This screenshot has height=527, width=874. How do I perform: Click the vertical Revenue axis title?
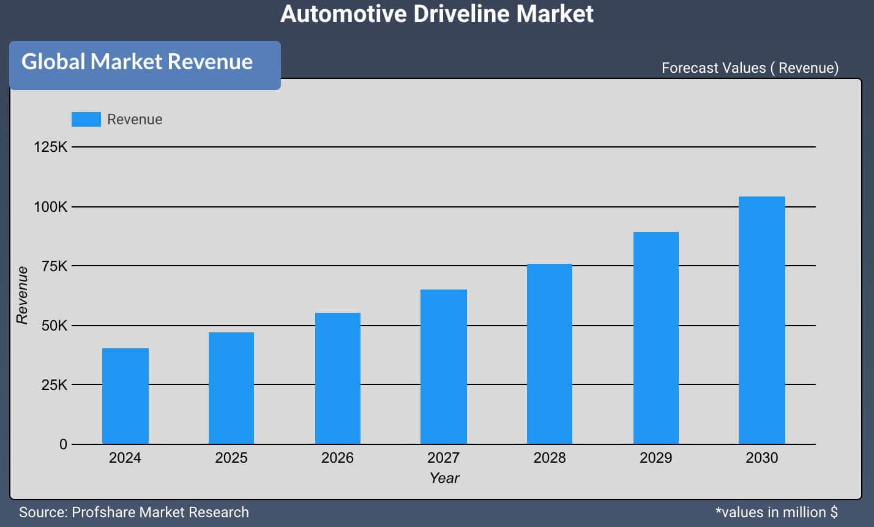click(x=22, y=295)
